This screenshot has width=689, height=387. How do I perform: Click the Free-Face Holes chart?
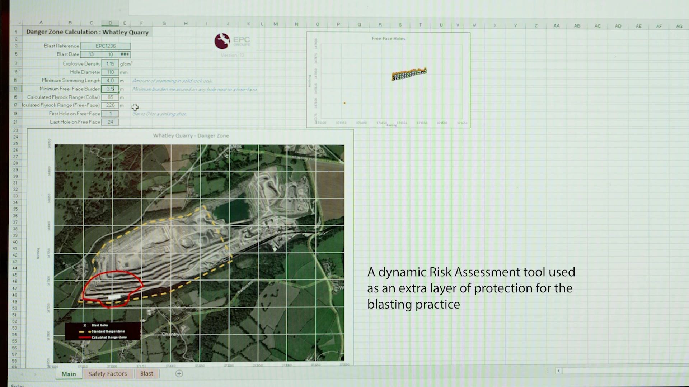388,80
